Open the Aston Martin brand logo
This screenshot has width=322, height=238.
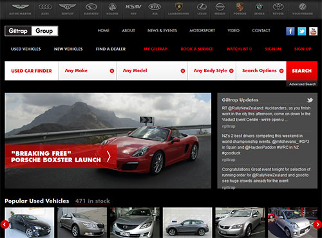(x=20, y=9)
